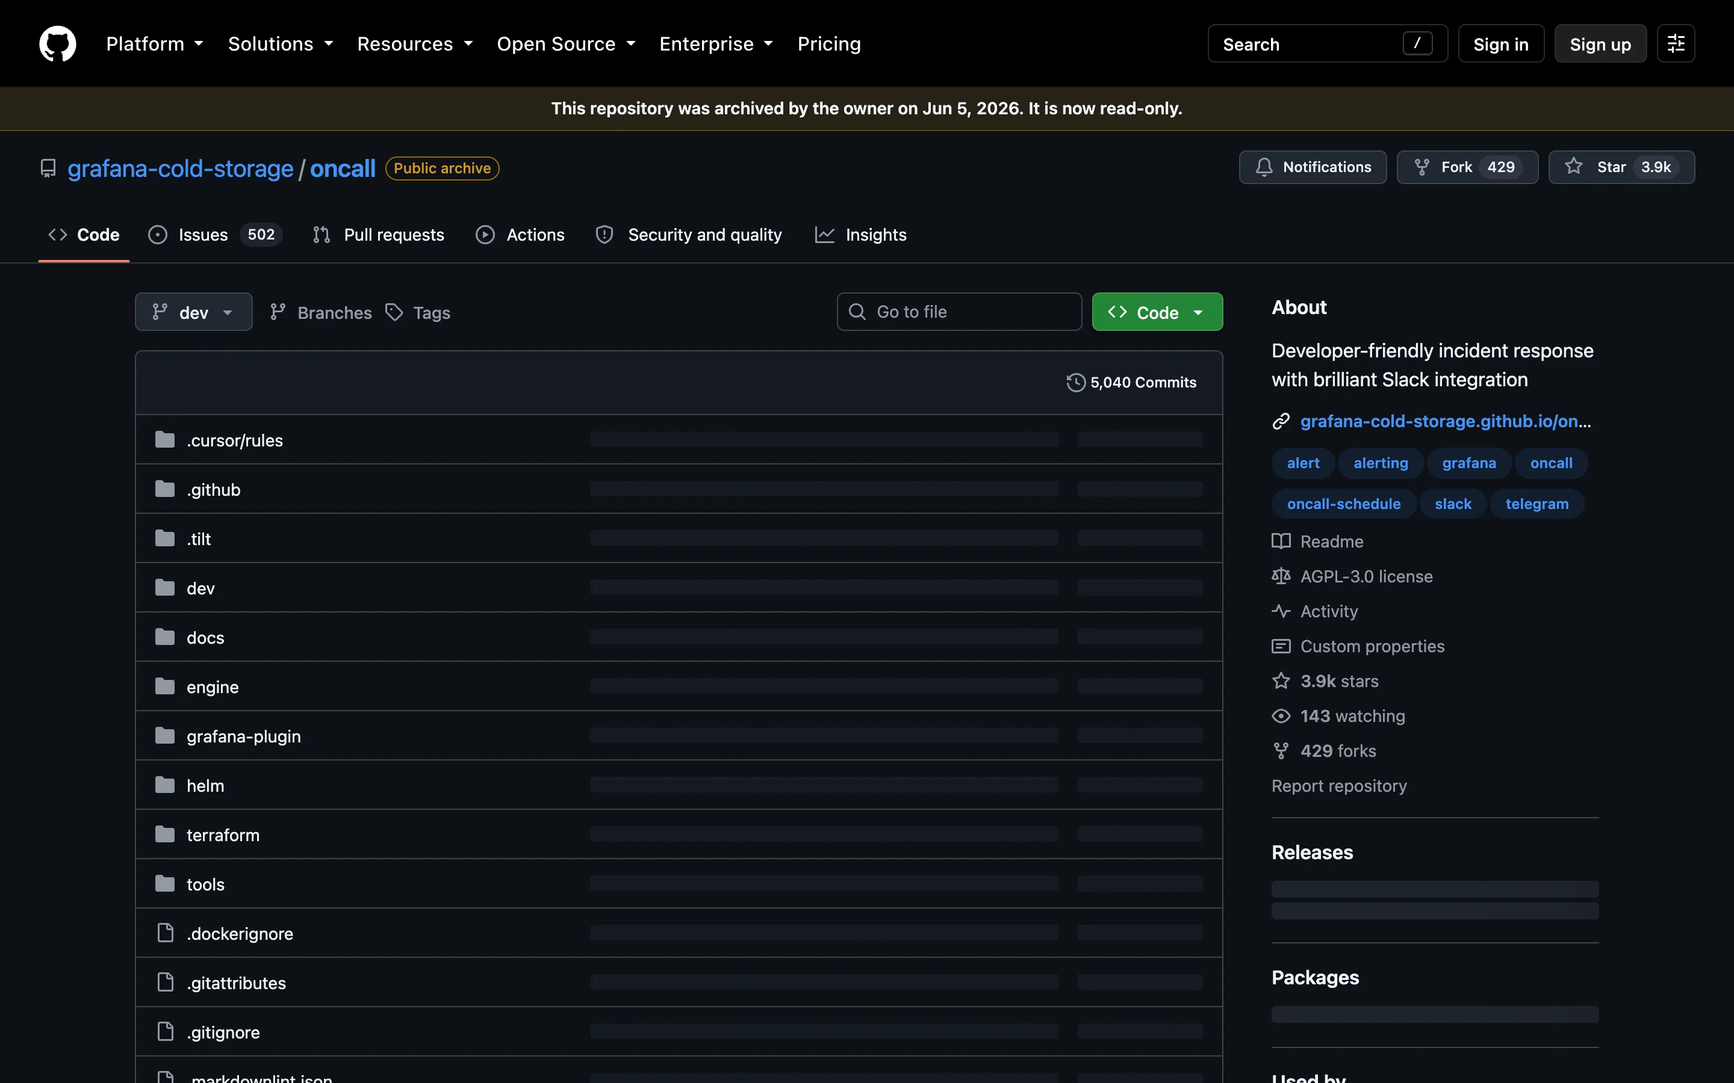Image resolution: width=1734 pixels, height=1083 pixels.
Task: Click the Search field
Action: [1328, 44]
